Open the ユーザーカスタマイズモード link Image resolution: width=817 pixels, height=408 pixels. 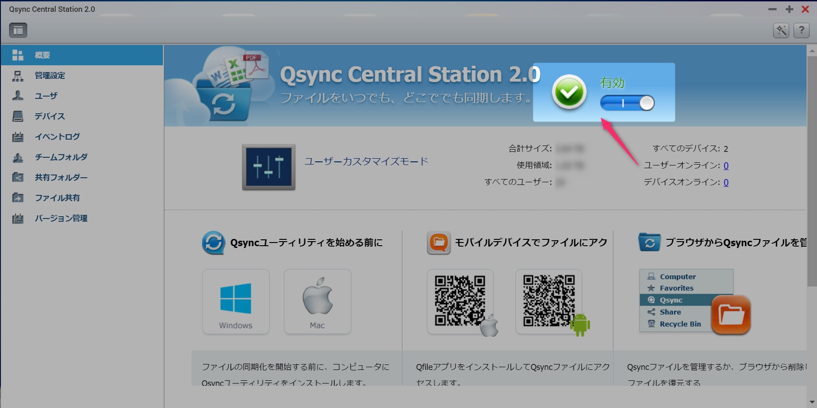pyautogui.click(x=366, y=161)
